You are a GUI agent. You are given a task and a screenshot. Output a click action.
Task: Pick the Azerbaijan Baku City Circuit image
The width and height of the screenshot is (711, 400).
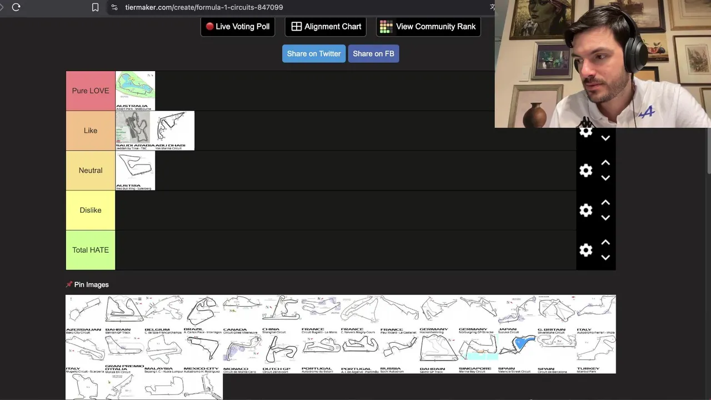click(x=85, y=314)
